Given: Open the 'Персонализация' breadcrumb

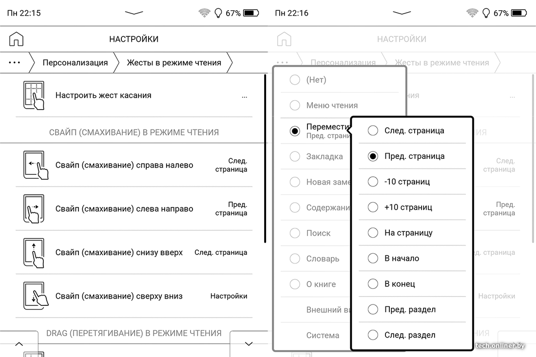Looking at the screenshot, I should click(75, 63).
